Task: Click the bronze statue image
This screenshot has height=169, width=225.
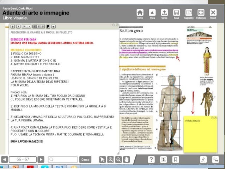Action: point(207,101)
